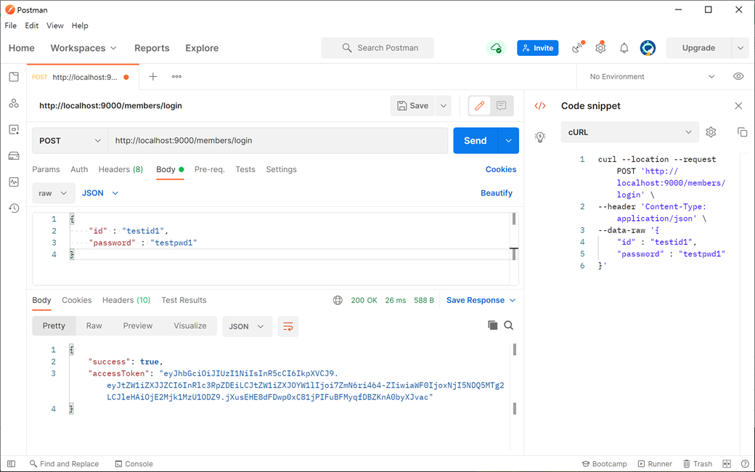Switch to the request Headers (8) tab
The image size is (755, 472).
coord(121,169)
